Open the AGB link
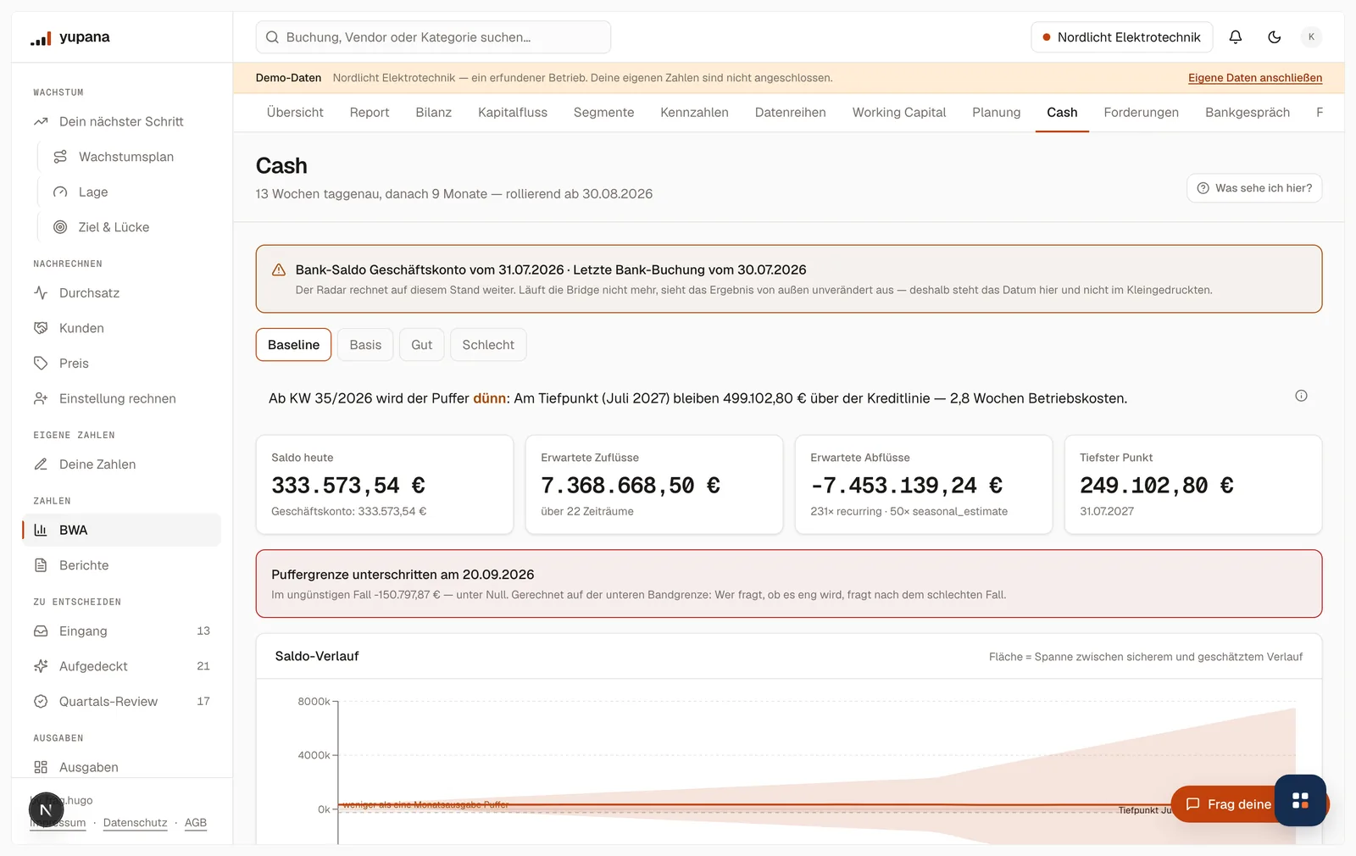Viewport: 1356px width, 856px height. 196,823
